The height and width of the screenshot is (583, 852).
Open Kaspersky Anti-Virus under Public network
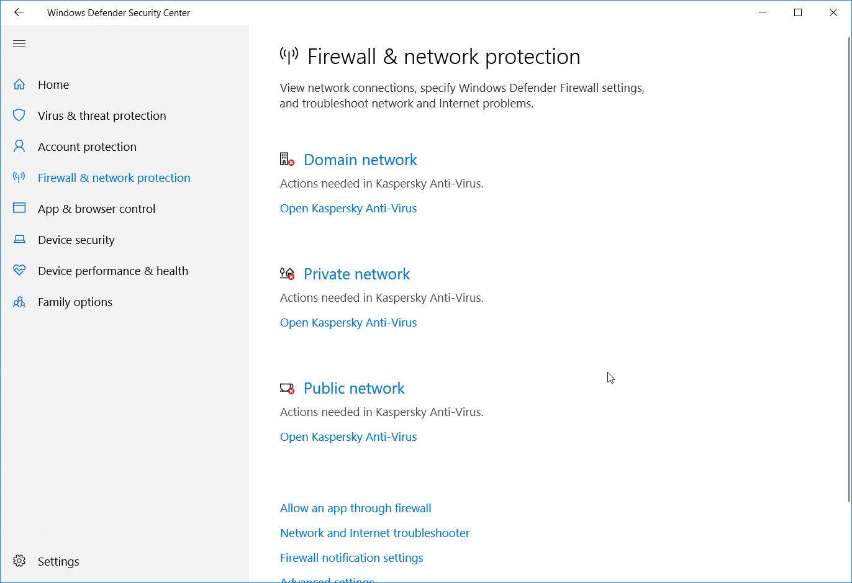(348, 437)
